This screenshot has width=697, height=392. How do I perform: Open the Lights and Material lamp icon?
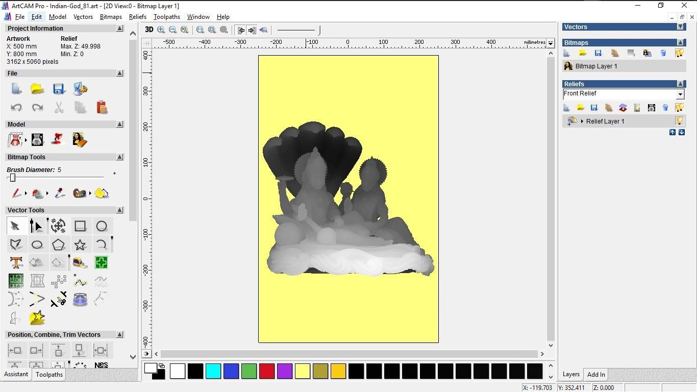point(59,139)
